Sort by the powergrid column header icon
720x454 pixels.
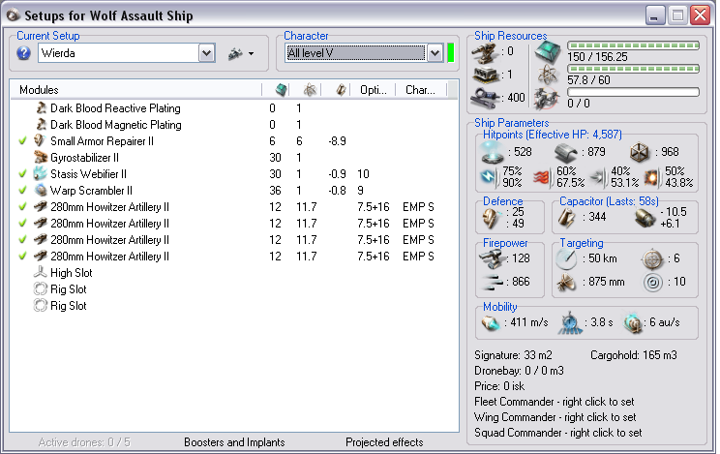[x=310, y=90]
